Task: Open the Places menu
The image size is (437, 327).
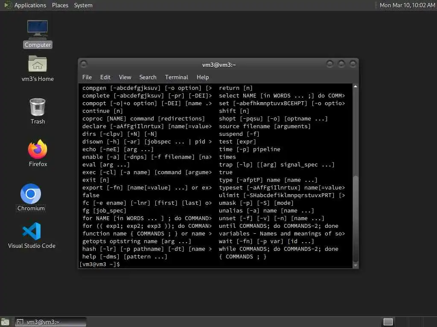Action: pos(60,5)
